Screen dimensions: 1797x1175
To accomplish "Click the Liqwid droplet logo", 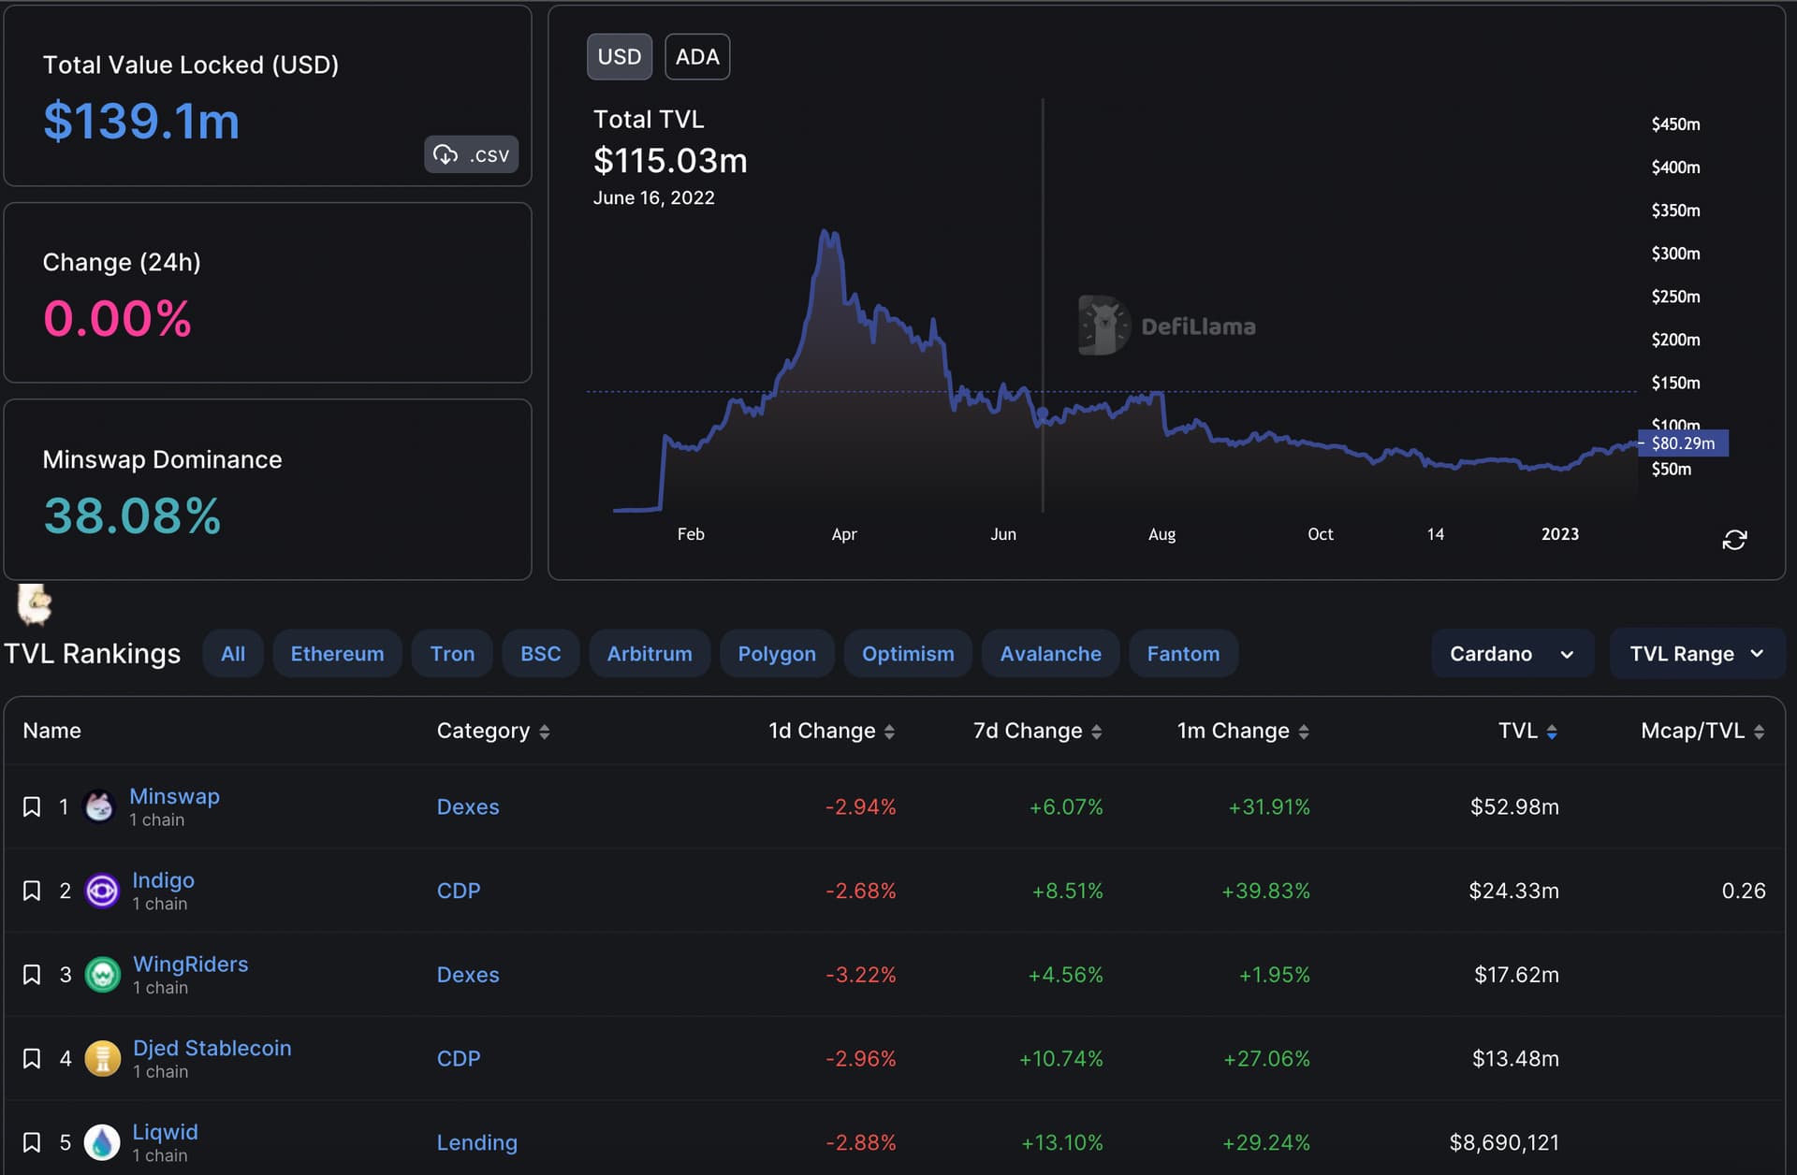I will (102, 1142).
